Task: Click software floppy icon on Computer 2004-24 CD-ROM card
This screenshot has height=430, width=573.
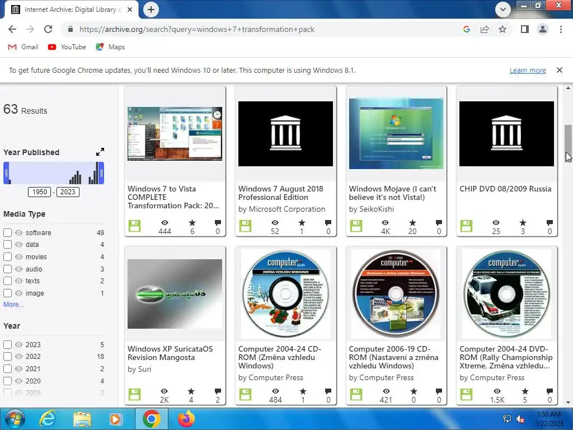Action: click(x=245, y=395)
